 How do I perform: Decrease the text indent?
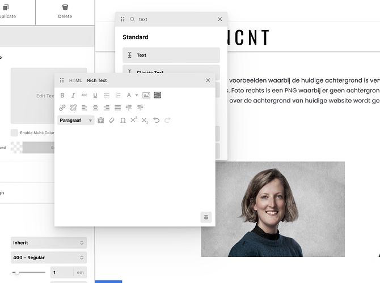(129, 108)
